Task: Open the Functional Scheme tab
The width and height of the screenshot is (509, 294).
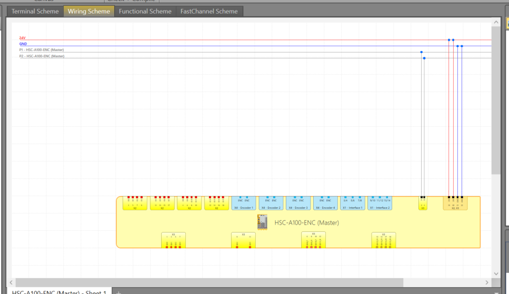Action: (x=145, y=12)
